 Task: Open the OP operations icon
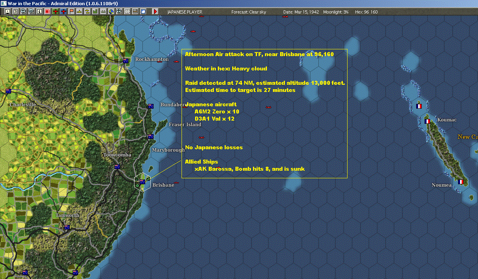click(x=127, y=12)
